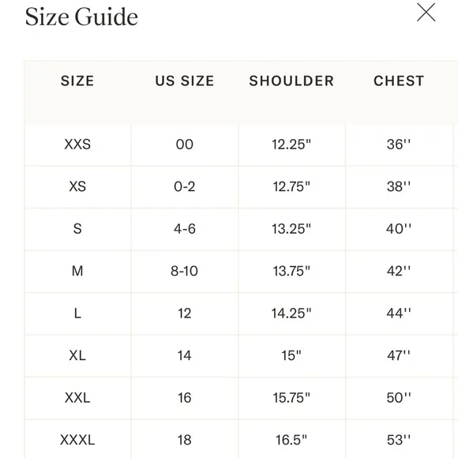
Task: Select the SHOULDER column header
Action: pyautogui.click(x=291, y=81)
